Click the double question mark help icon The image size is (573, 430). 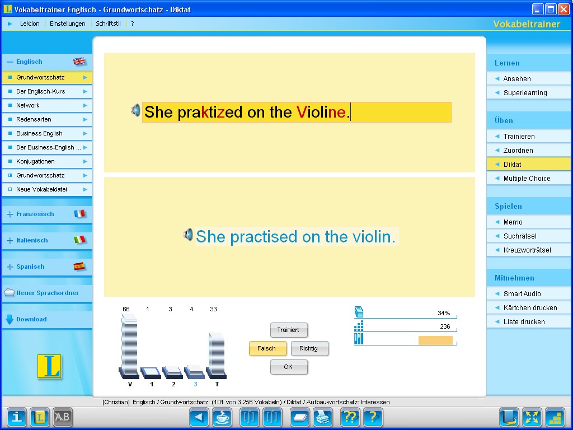tap(350, 417)
